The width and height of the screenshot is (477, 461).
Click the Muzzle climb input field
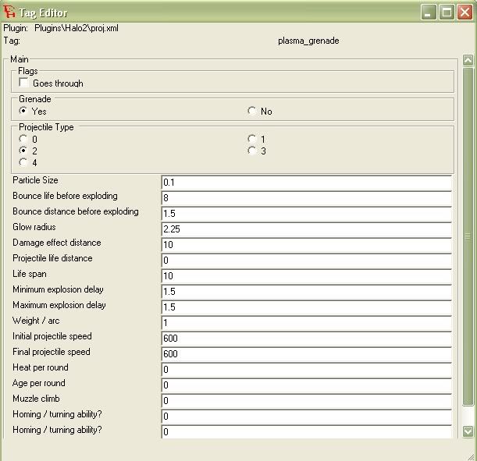point(307,400)
